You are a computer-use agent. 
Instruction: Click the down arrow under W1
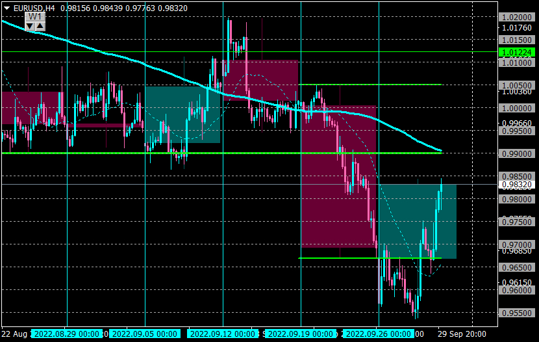tap(30, 26)
